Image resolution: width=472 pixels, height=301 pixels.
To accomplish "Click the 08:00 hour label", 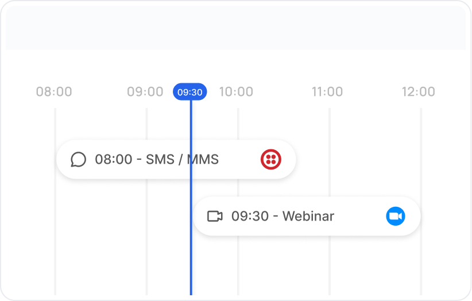I will [54, 92].
